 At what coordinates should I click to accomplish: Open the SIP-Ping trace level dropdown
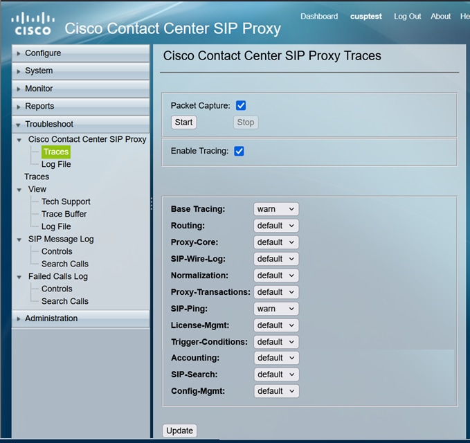click(x=276, y=309)
